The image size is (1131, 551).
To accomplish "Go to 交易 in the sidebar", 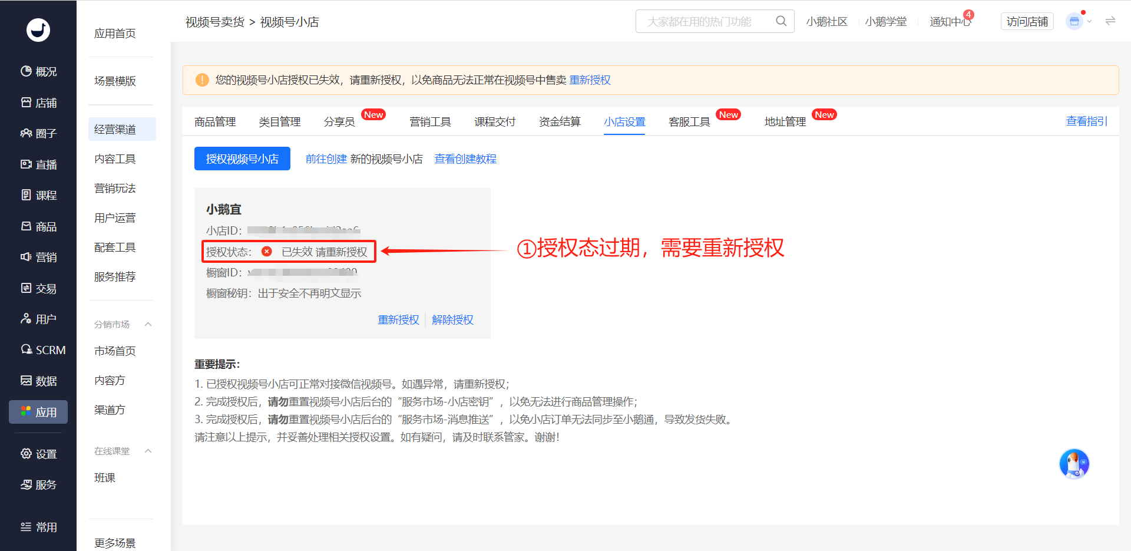I will coord(38,288).
